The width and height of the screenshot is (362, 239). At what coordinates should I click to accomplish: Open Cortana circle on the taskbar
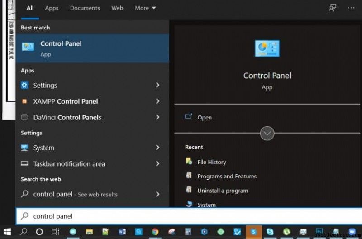[x=39, y=232]
